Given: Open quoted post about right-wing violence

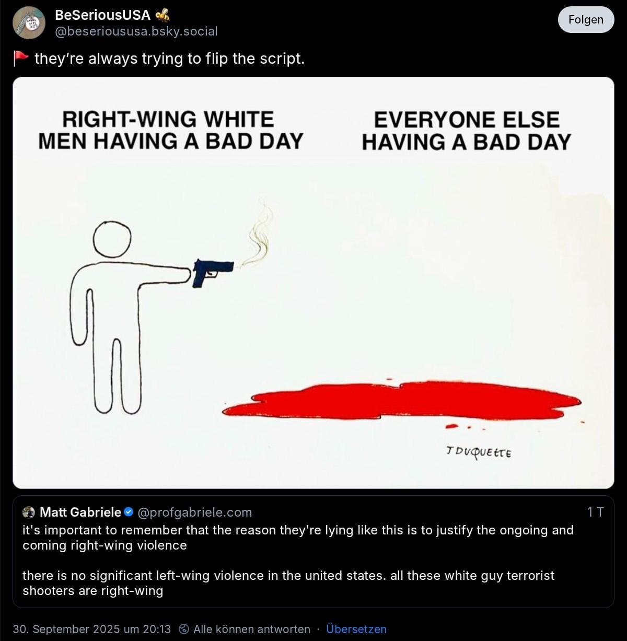Looking at the screenshot, I should pyautogui.click(x=313, y=552).
